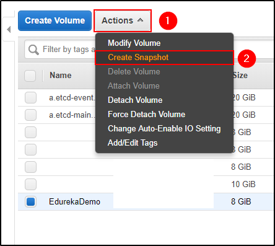The height and width of the screenshot is (246, 275).
Task: Click the a.etcd-event volume name
Action: coord(72,97)
